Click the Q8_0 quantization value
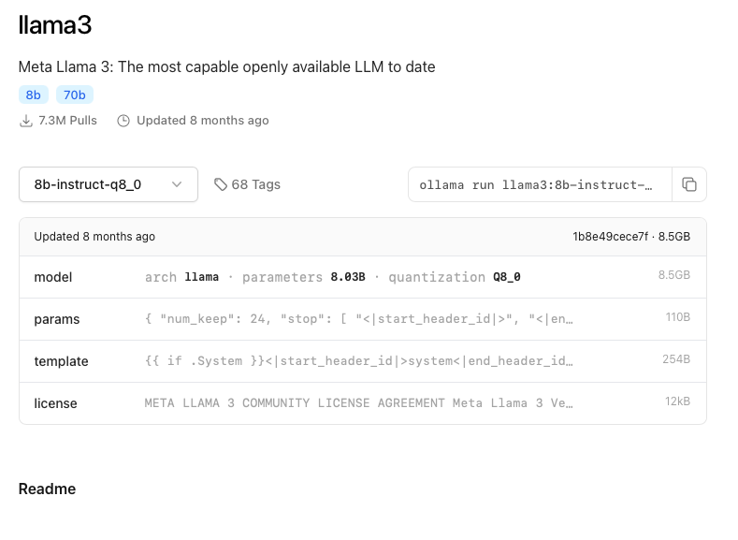The height and width of the screenshot is (540, 738). [x=507, y=277]
